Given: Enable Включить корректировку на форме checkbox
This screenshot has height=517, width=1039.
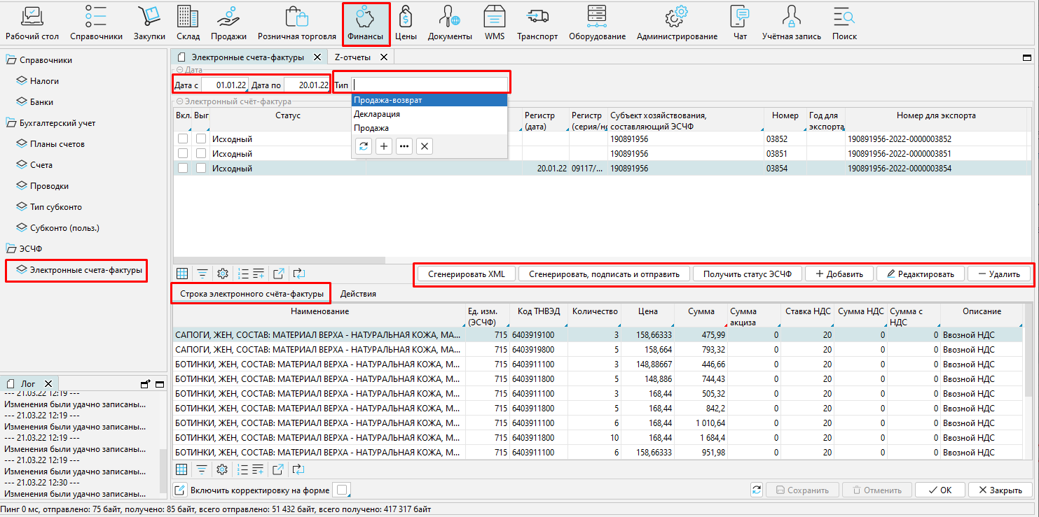Looking at the screenshot, I should 343,490.
